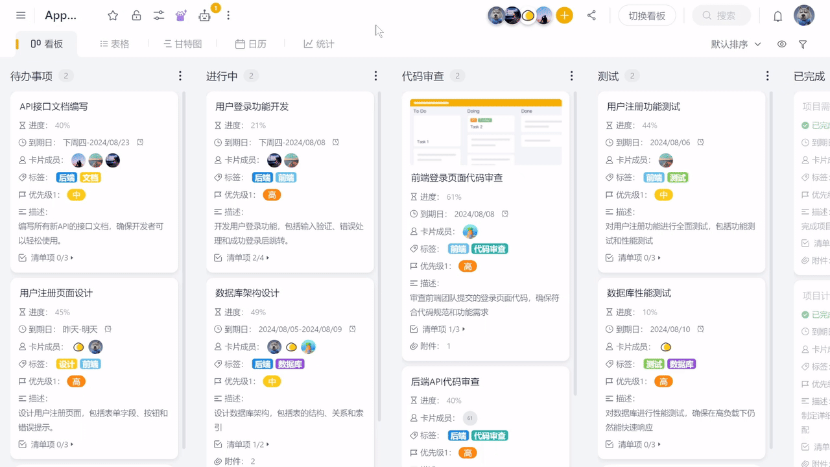Viewport: 830px width, 467px height.
Task: Click calendar icon beside 2024/08/05-2024/08/09 date
Action: point(352,329)
